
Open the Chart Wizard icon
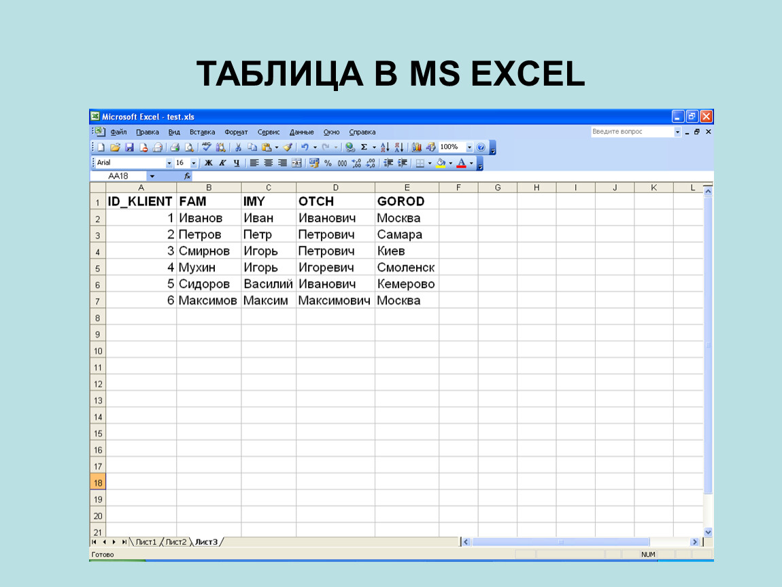[x=417, y=147]
